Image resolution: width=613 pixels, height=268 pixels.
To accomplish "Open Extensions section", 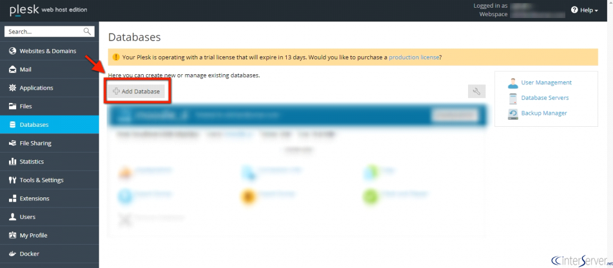I will [x=49, y=199].
